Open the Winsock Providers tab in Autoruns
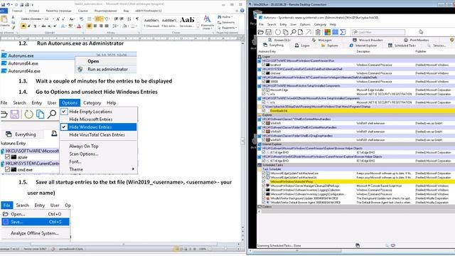 coord(368,40)
